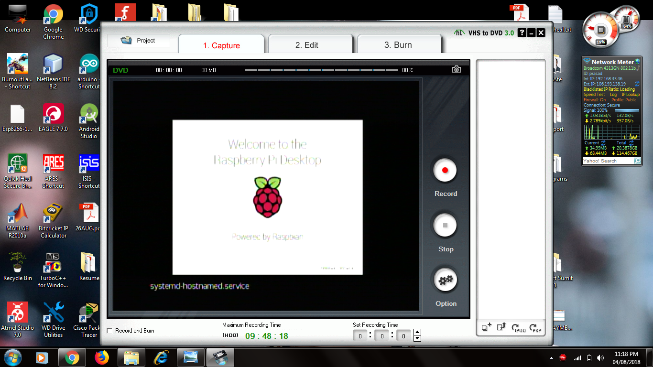This screenshot has width=653, height=367.
Task: Open the MATLAB R2010a desktop icon
Action: [18, 221]
